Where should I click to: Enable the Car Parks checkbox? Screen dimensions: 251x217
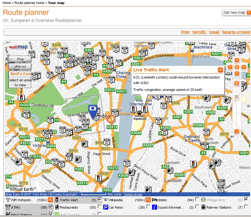(x=148, y=206)
